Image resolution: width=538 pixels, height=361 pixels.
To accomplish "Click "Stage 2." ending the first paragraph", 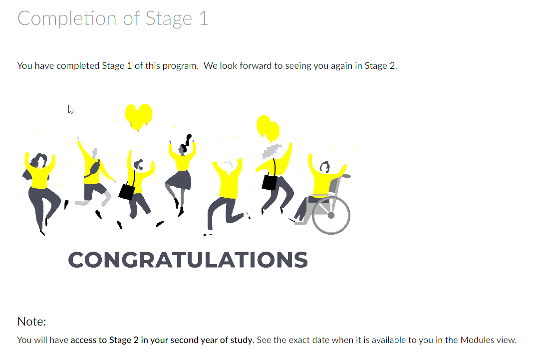I will coord(380,65).
